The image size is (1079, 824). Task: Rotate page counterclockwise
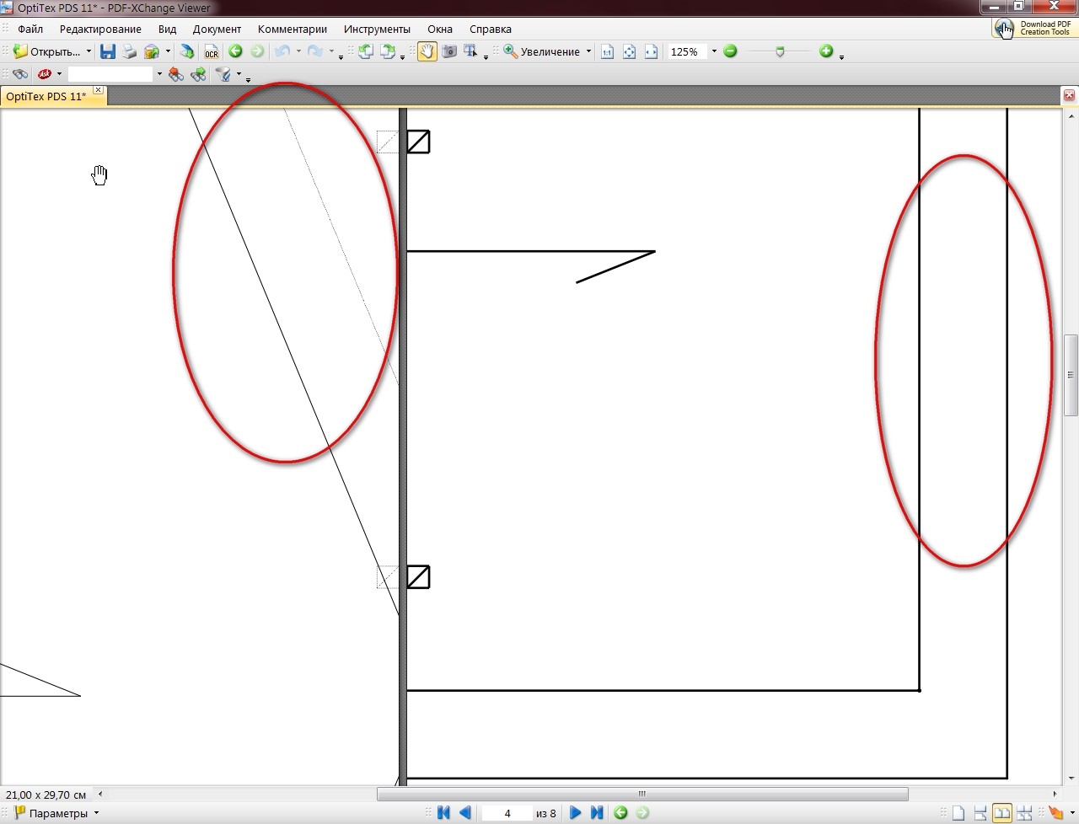[365, 51]
